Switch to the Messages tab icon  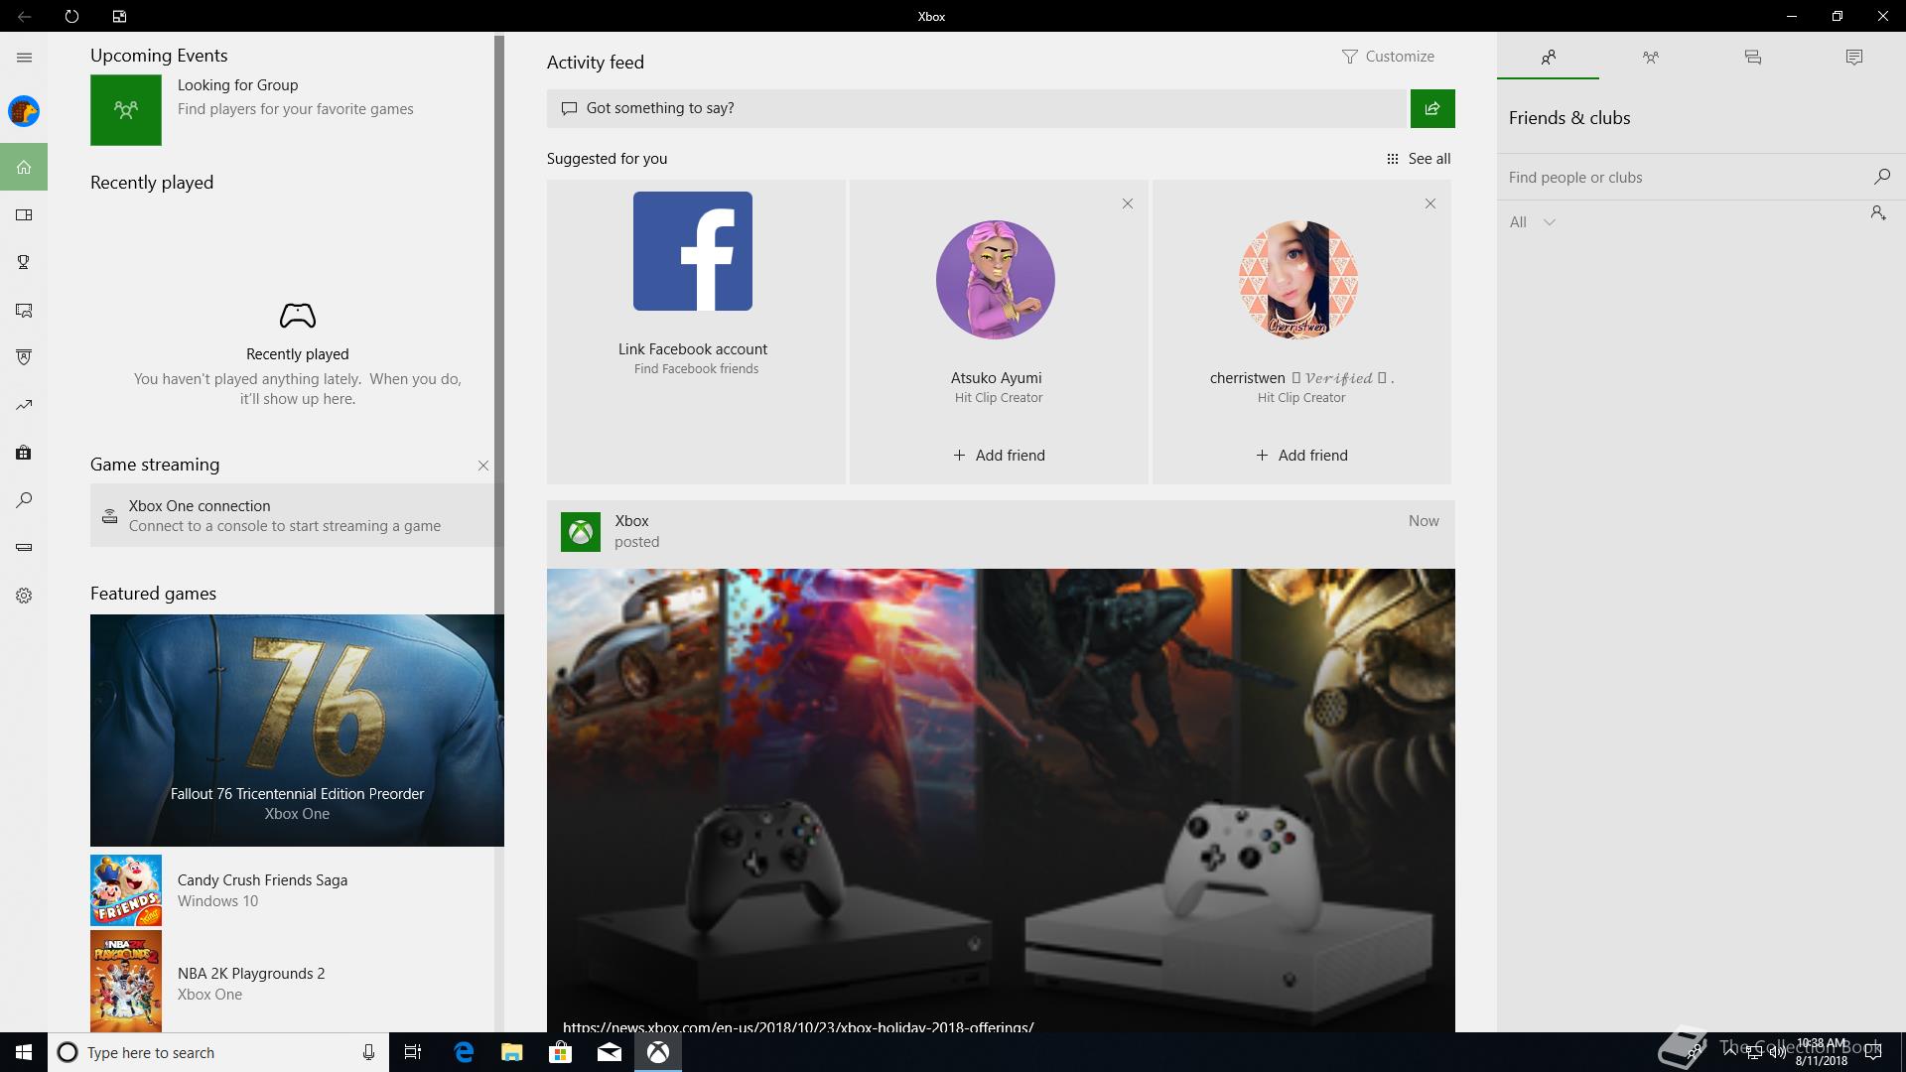pos(1752,58)
